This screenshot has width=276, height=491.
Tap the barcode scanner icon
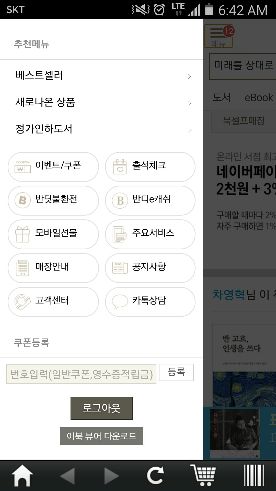pos(254,476)
